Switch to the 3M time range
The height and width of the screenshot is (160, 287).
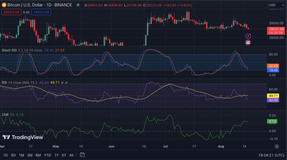30,155
